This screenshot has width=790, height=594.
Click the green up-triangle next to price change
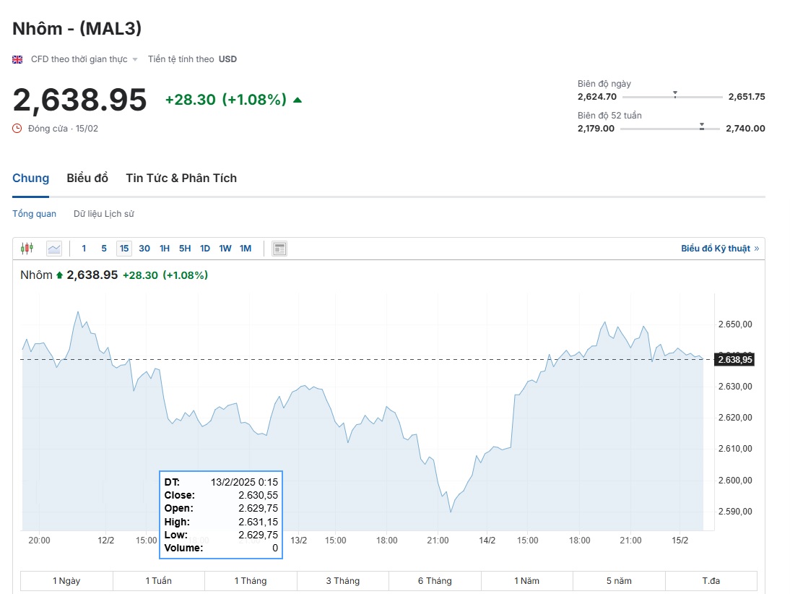click(x=298, y=100)
